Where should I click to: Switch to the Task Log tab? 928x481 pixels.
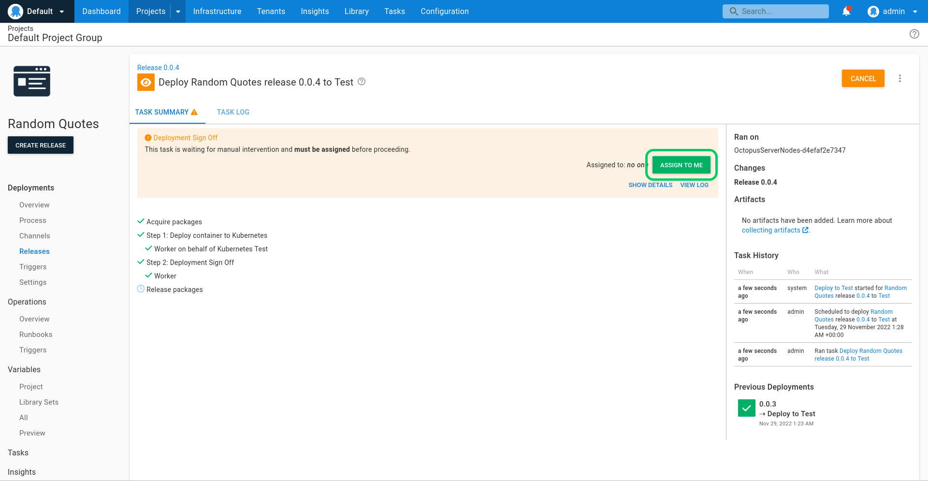[233, 112]
